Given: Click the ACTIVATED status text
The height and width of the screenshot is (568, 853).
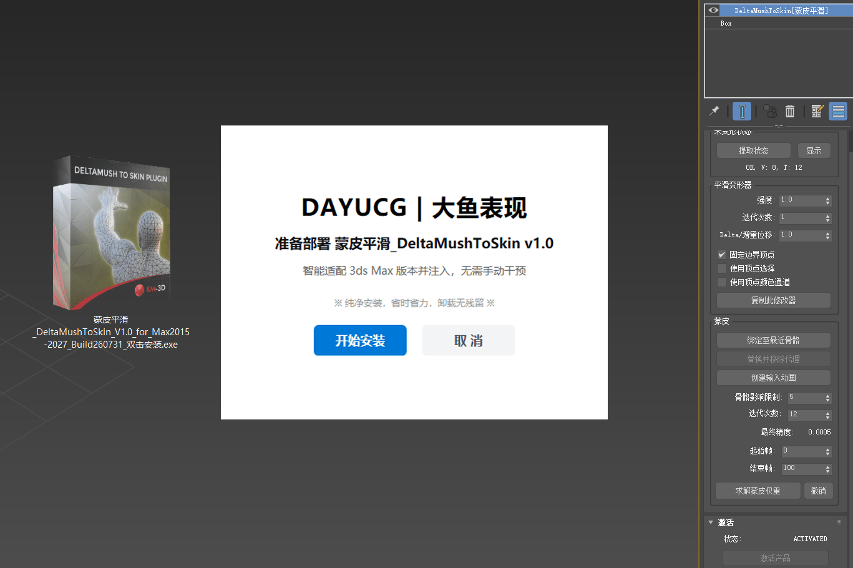Looking at the screenshot, I should (x=810, y=539).
